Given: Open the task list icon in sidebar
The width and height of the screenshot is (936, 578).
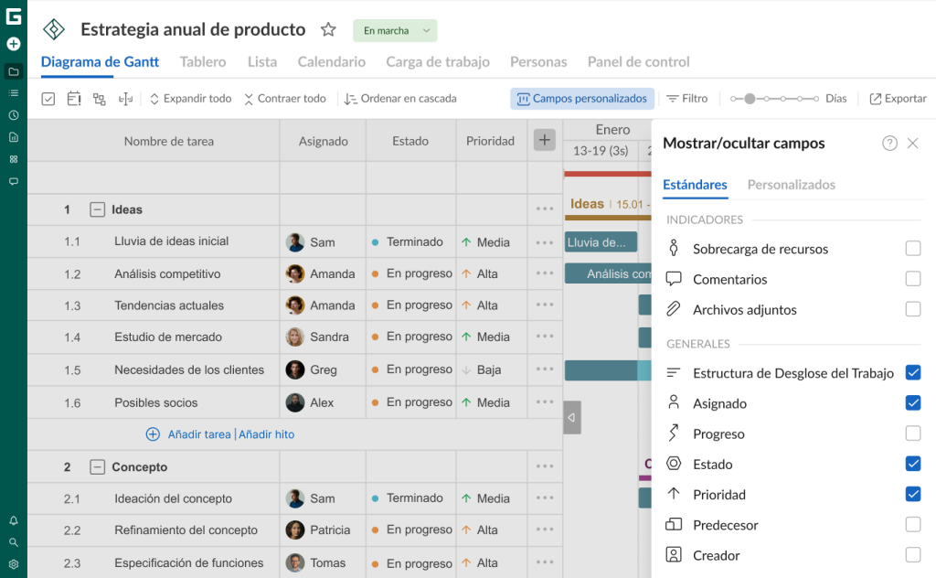Looking at the screenshot, I should coord(14,93).
